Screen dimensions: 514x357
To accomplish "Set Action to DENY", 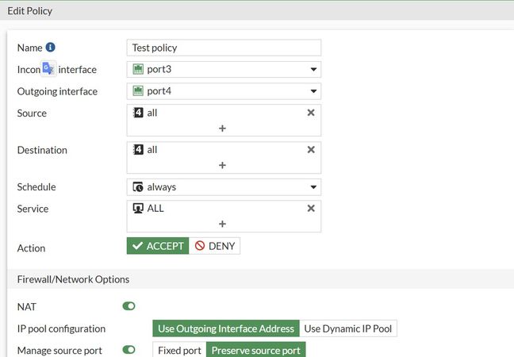I will [x=215, y=246].
